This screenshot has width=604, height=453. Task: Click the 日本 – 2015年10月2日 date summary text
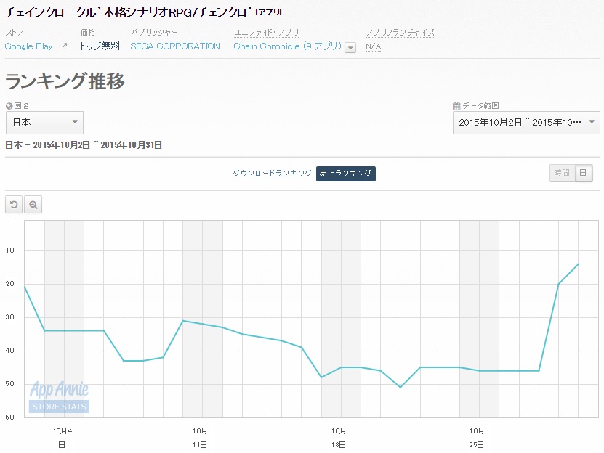pos(84,145)
